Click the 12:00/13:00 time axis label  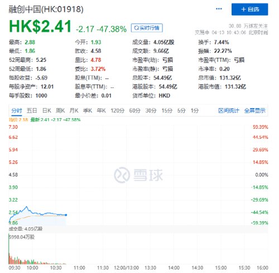[127, 268]
